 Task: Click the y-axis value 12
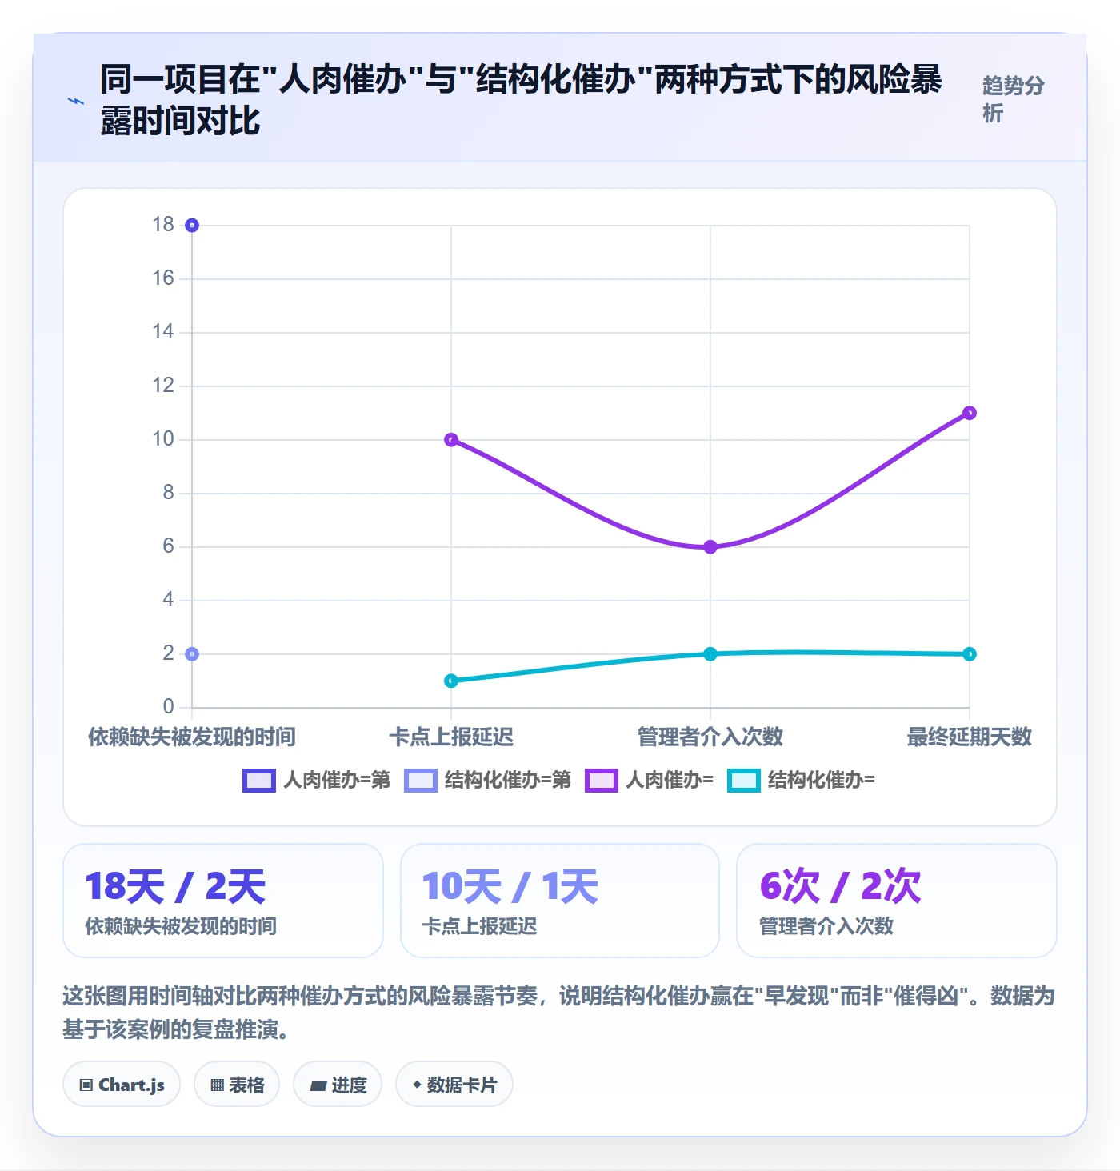[x=163, y=386]
